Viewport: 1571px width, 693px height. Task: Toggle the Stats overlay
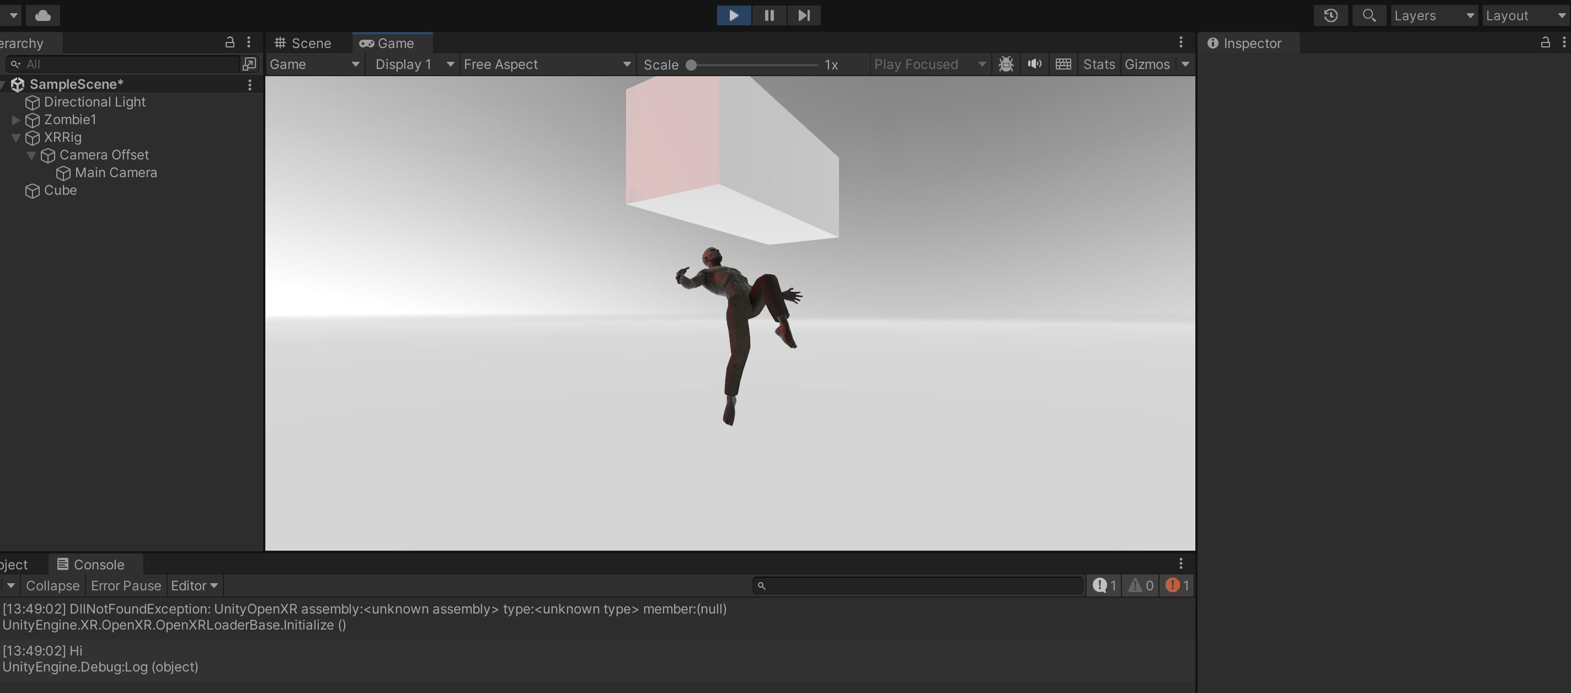pyautogui.click(x=1099, y=64)
